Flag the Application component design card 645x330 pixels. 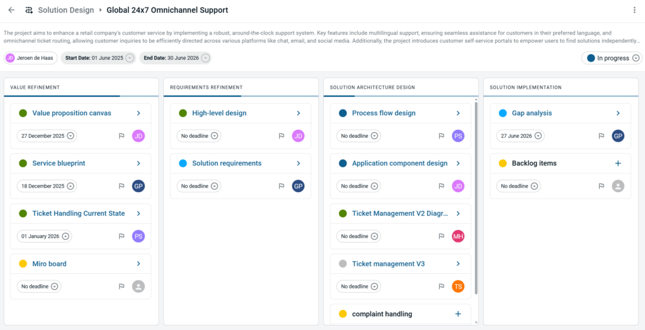(442, 186)
